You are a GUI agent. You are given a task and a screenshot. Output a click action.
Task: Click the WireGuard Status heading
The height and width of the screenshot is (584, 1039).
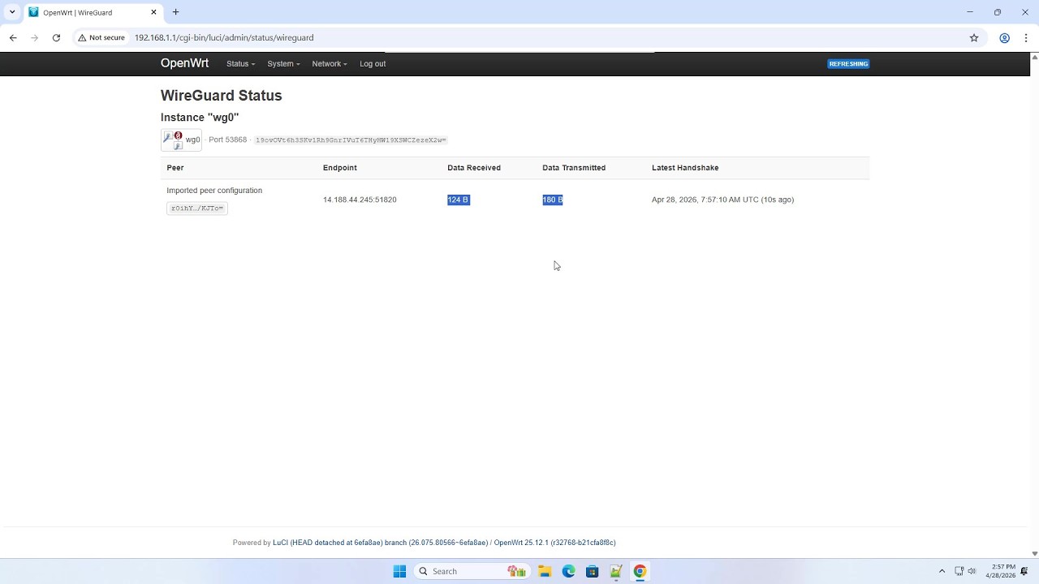coord(221,95)
